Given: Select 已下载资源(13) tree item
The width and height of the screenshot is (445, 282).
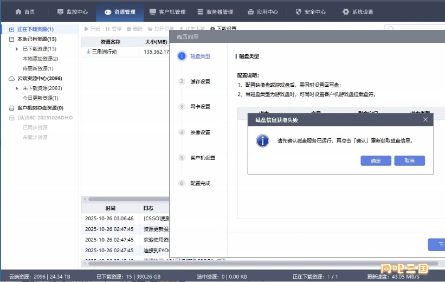Looking at the screenshot, I should point(40,49).
